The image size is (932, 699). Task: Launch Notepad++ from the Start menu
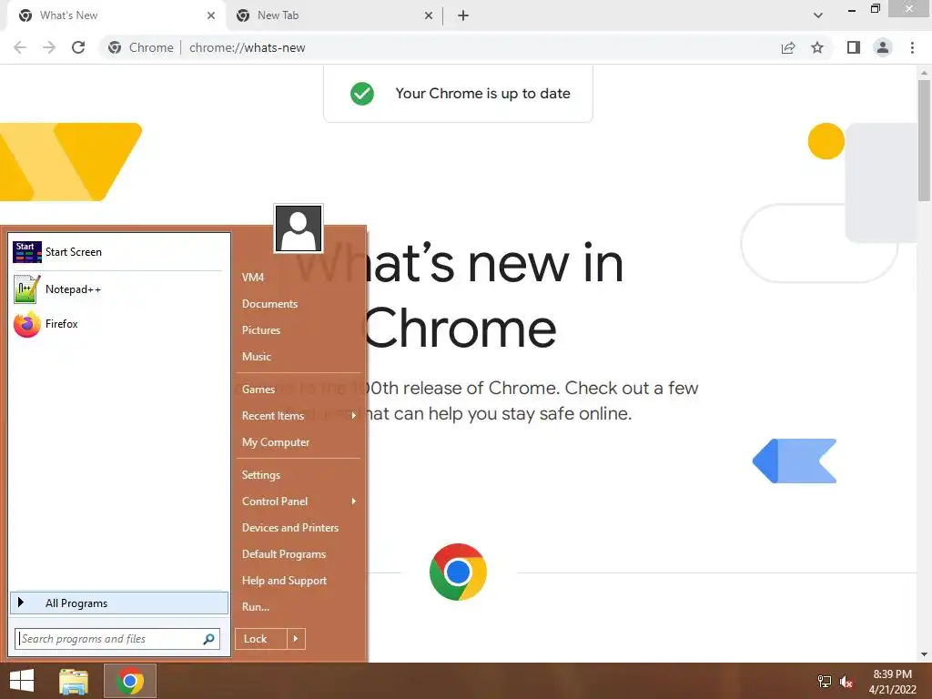click(x=117, y=289)
